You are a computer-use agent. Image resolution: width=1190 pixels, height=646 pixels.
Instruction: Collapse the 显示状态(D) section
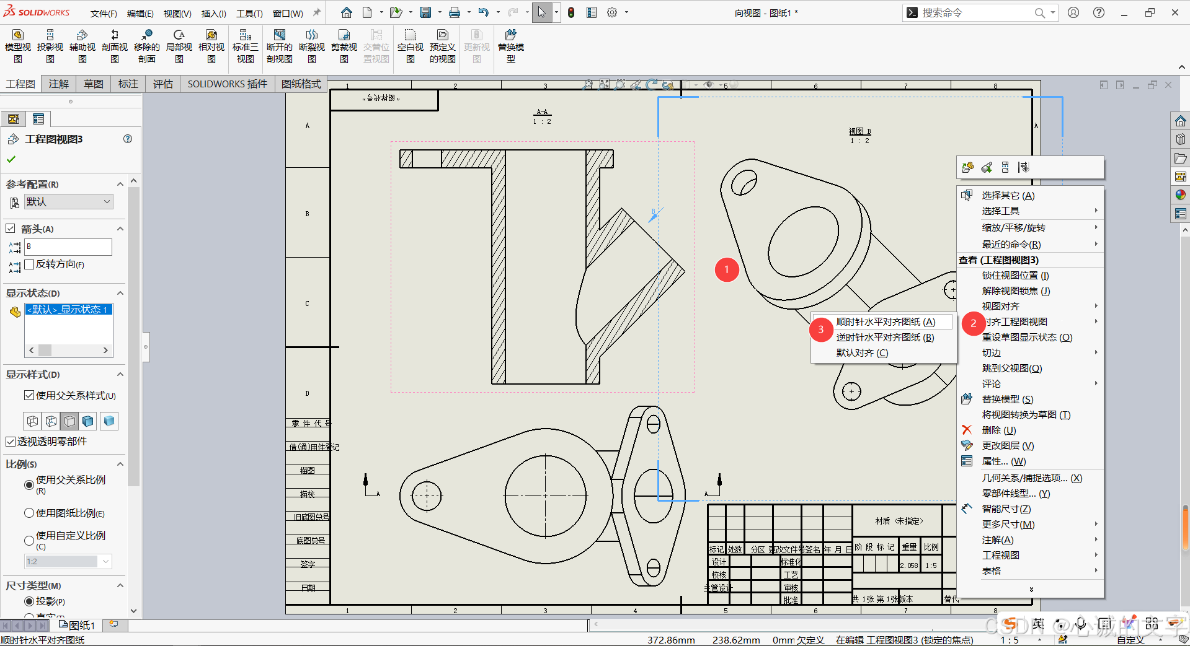[120, 293]
